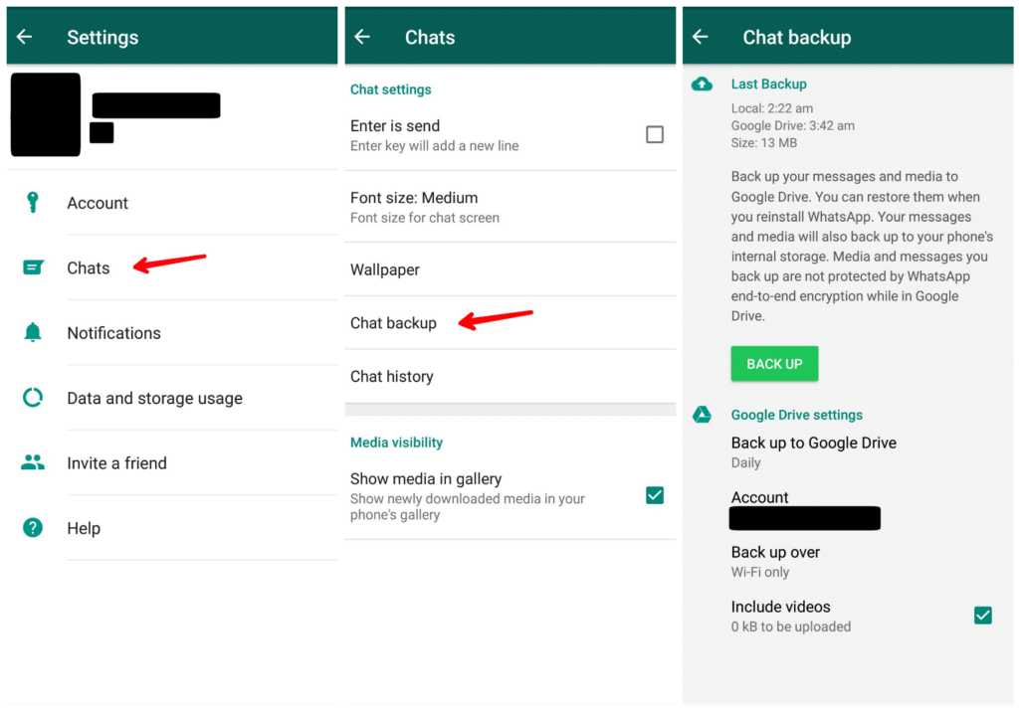This screenshot has width=1019, height=713.
Task: Tap the Google Drive settings heading
Action: coord(797,415)
